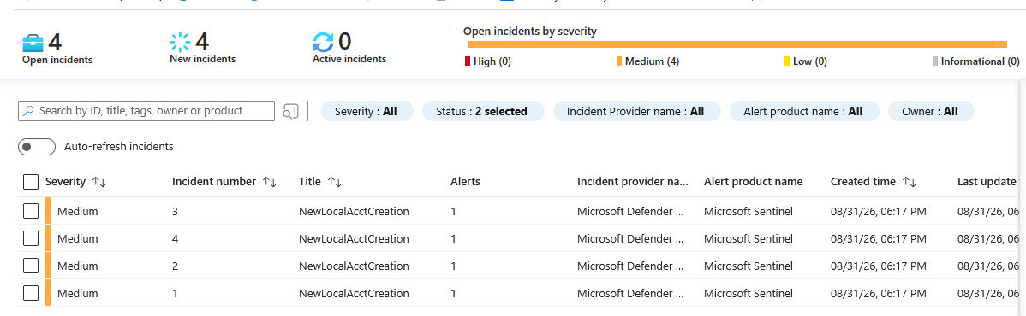Click the Open incidents label
The height and width of the screenshot is (316, 1026).
(57, 60)
